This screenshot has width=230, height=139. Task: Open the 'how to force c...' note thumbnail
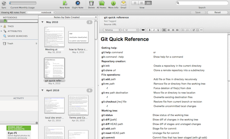coord(78,37)
